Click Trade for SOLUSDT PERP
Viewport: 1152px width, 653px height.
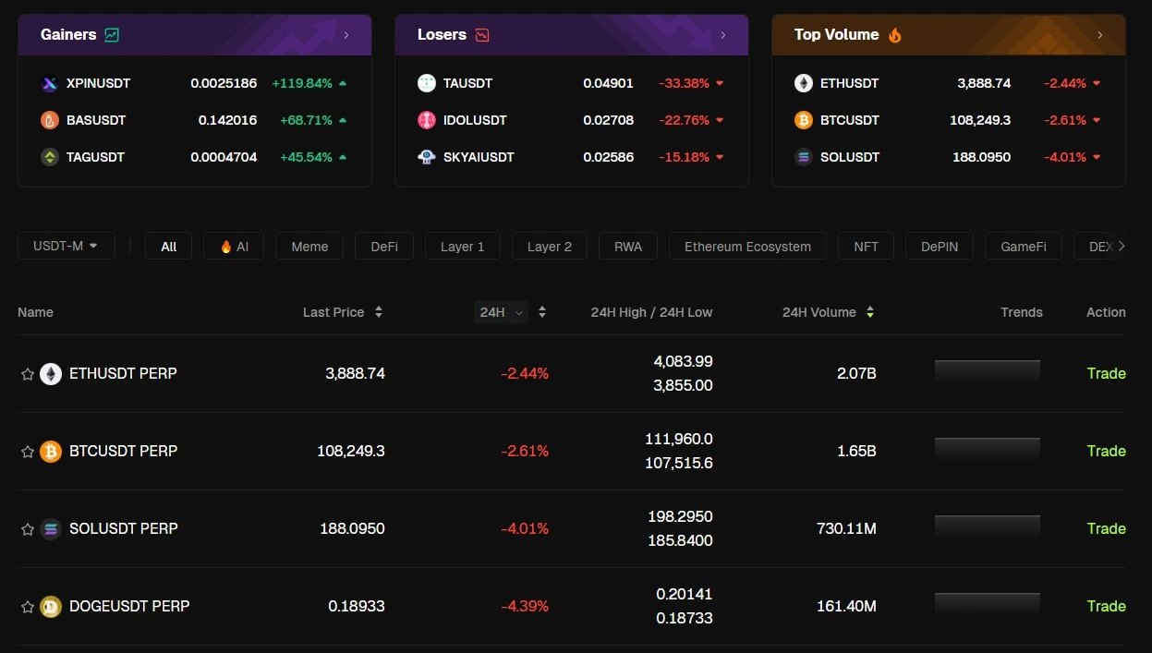1106,529
